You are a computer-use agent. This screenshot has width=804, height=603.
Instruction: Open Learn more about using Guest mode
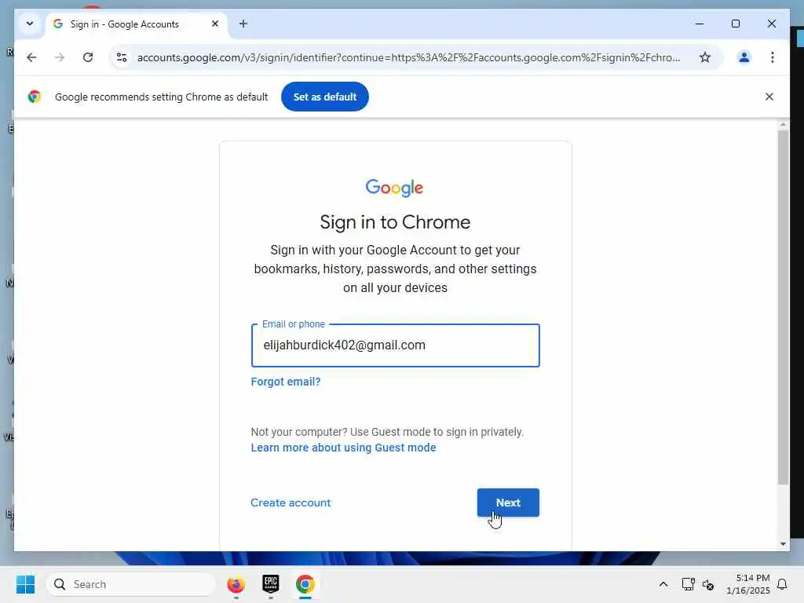point(343,448)
